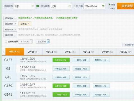Open the departure city 北京 picker icon
The image size is (134, 101).
(33, 6)
